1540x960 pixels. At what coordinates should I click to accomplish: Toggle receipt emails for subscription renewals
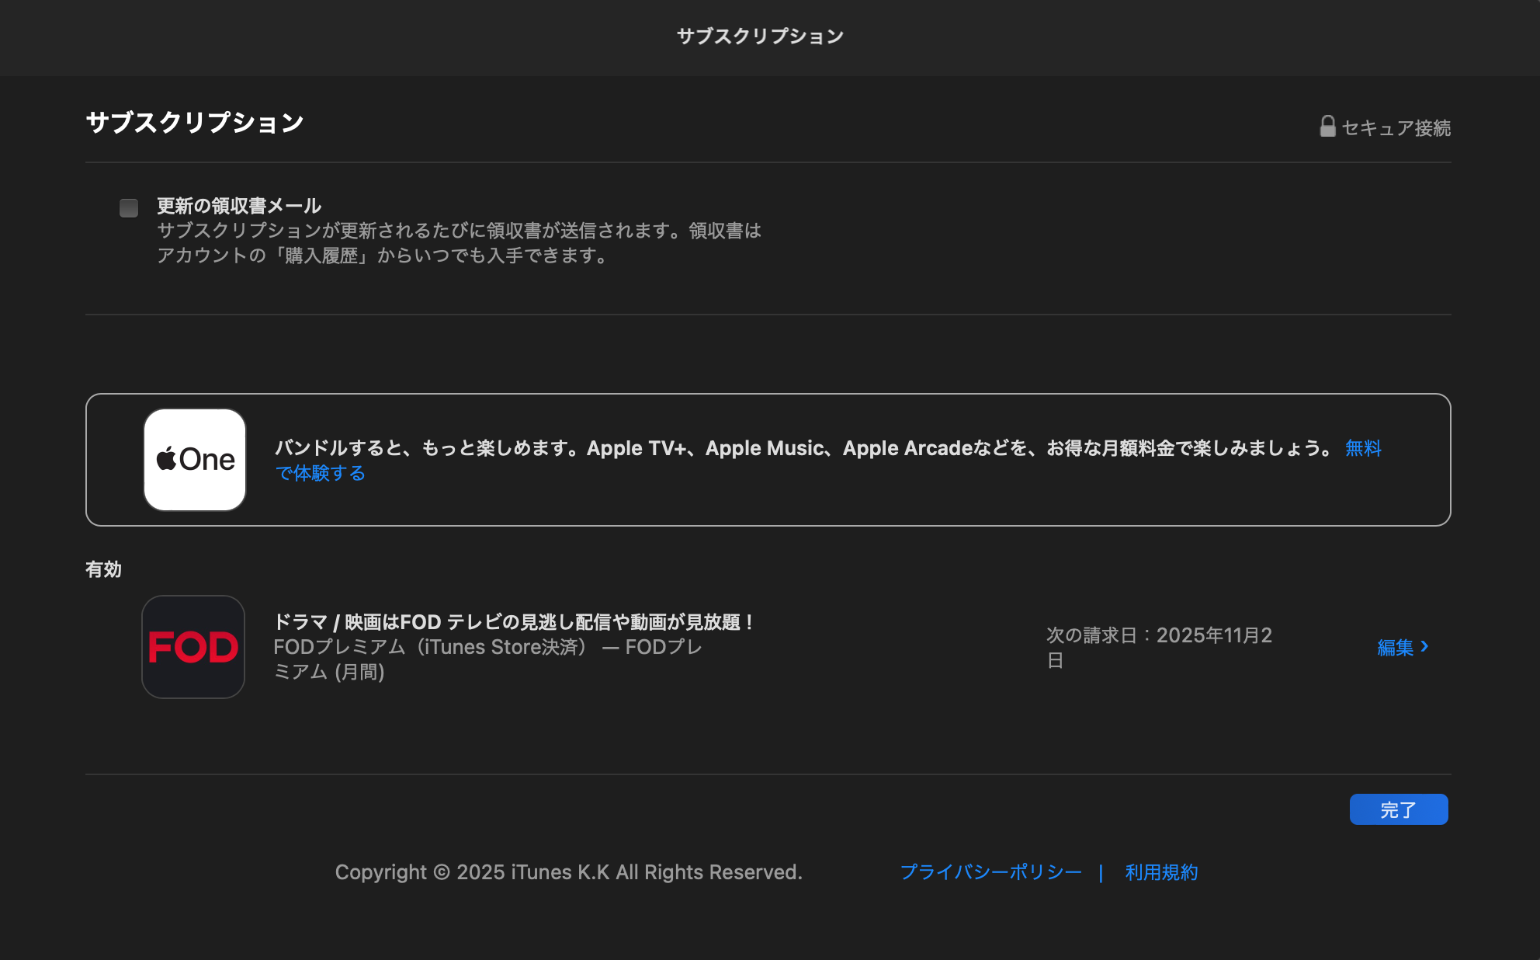128,207
